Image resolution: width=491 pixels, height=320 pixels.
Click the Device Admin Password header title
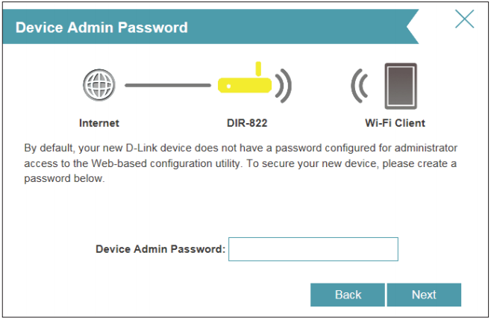coord(101,28)
